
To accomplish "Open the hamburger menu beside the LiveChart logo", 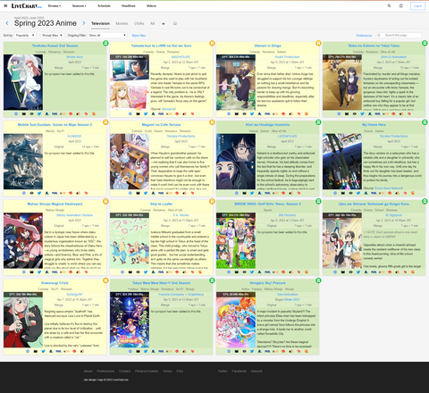I will 5,5.
